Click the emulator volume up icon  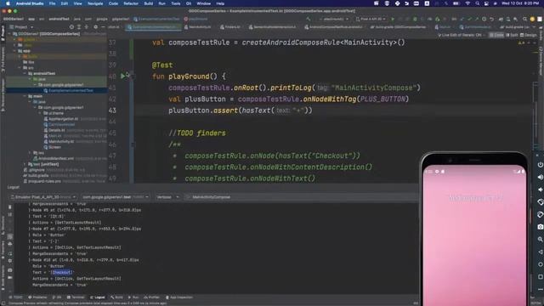541,178
